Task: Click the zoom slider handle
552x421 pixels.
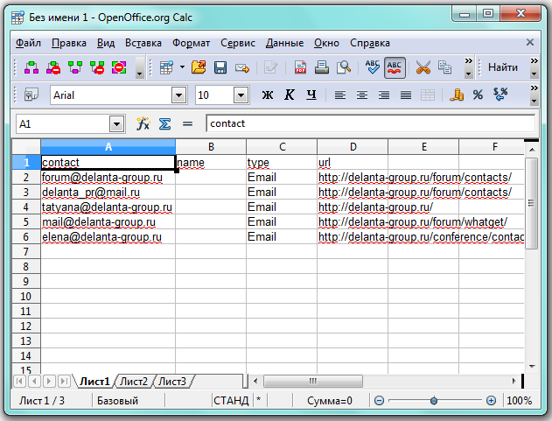Action: tap(434, 401)
